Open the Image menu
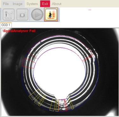 point(17,4)
